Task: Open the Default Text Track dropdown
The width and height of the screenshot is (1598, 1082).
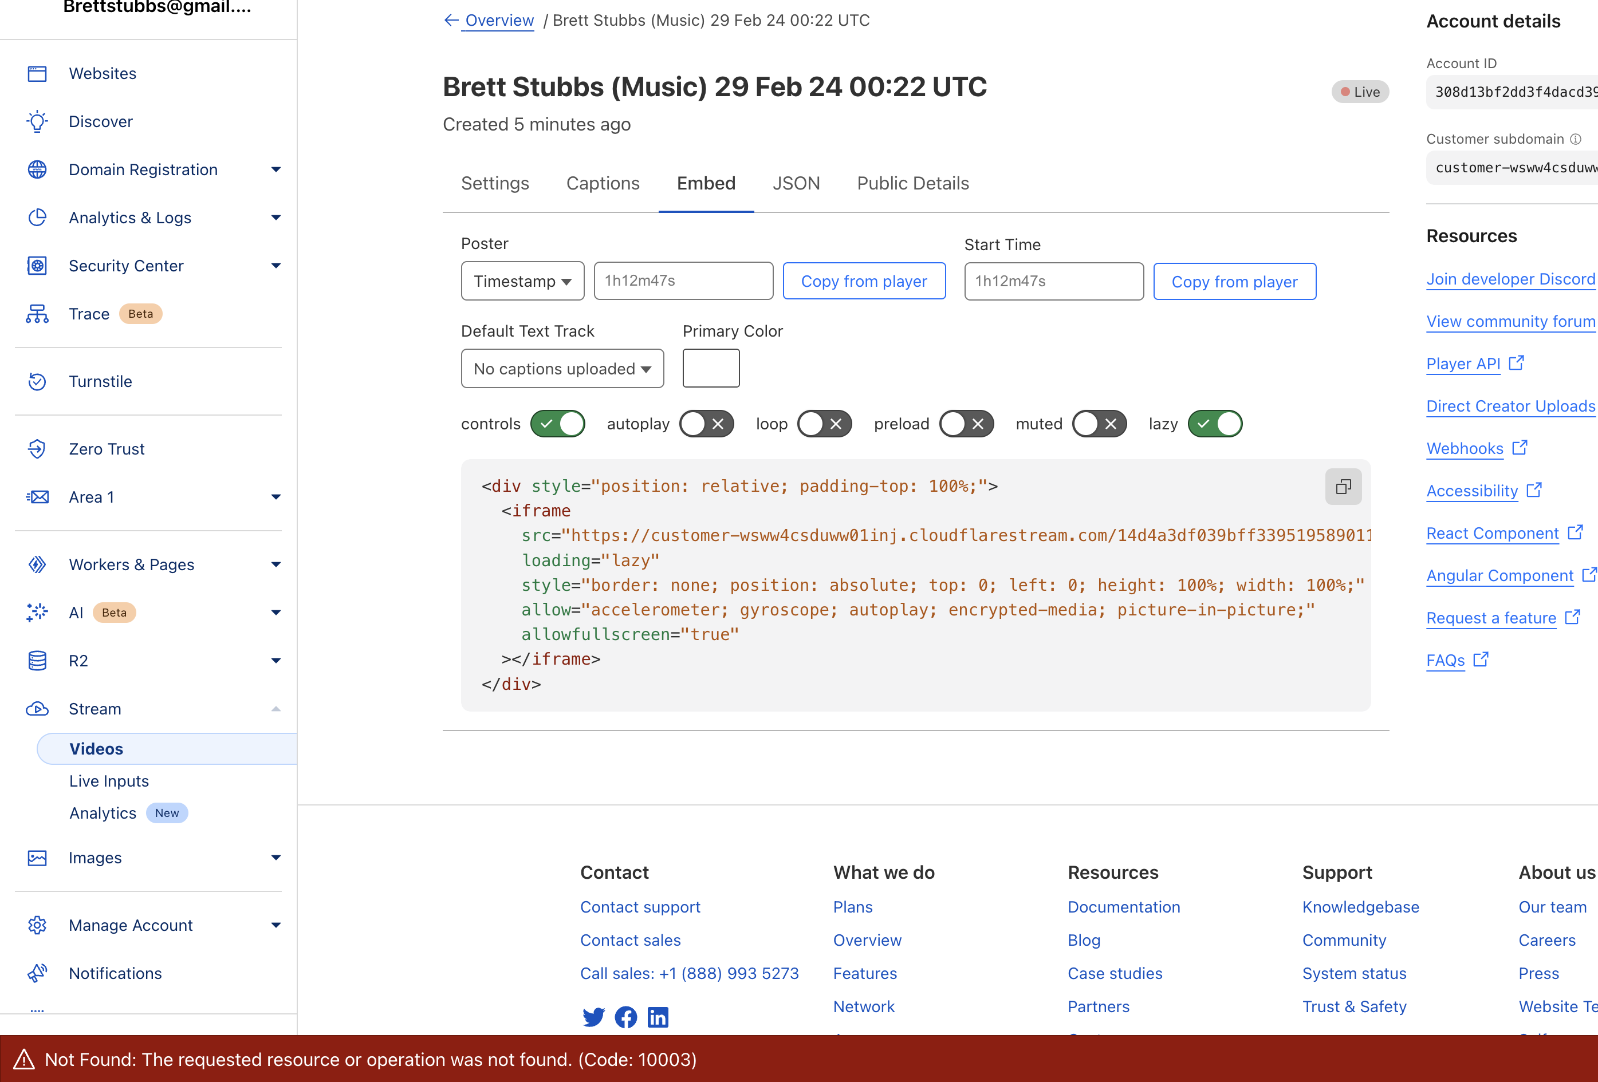Action: [x=562, y=369]
